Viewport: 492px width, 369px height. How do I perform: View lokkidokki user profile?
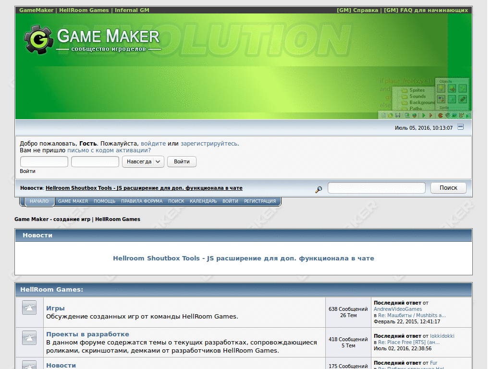click(442, 336)
